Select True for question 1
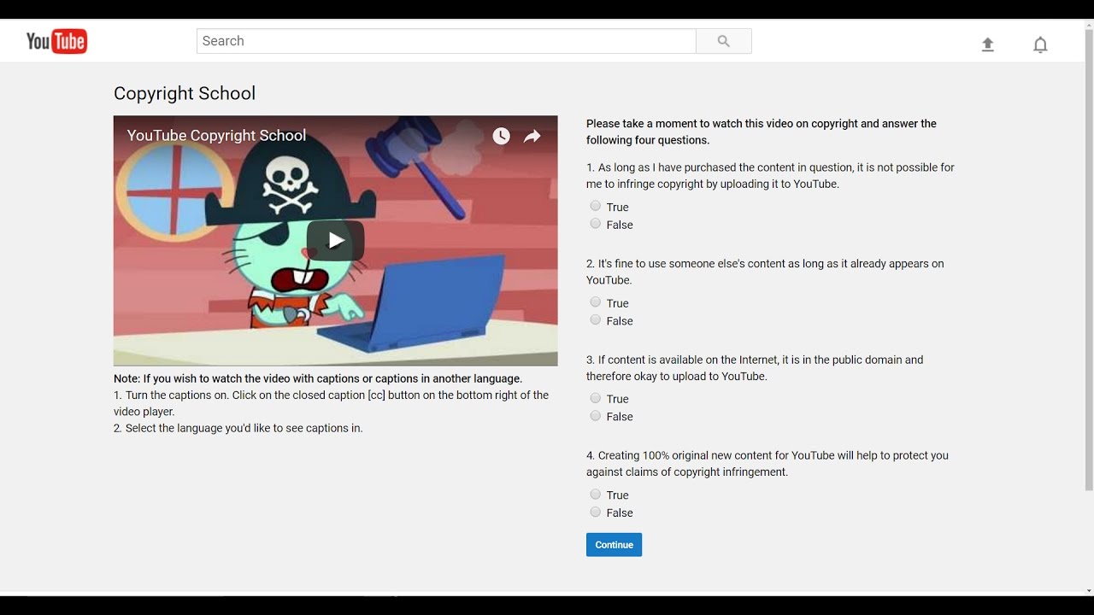This screenshot has width=1094, height=615. click(x=596, y=206)
